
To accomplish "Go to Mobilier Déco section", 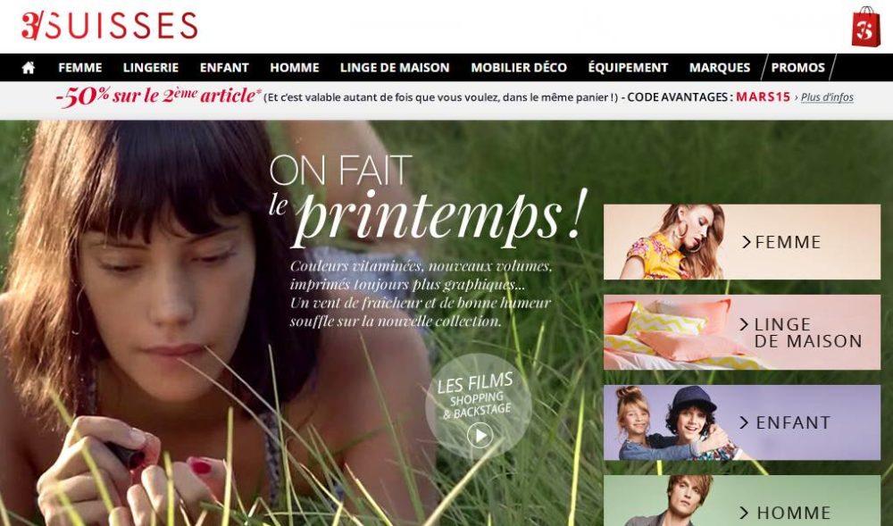I will point(519,68).
